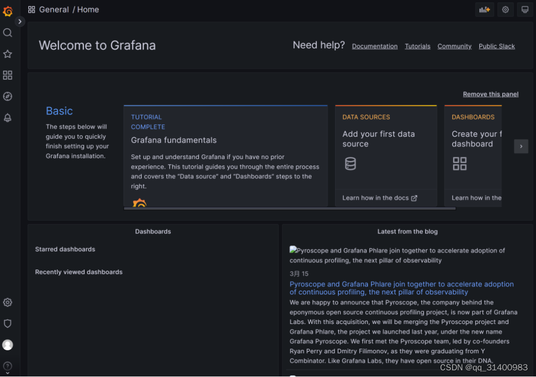Screen dimensions: 536x377
Task: Click the DATA SOURCES card label
Action: (x=366, y=117)
